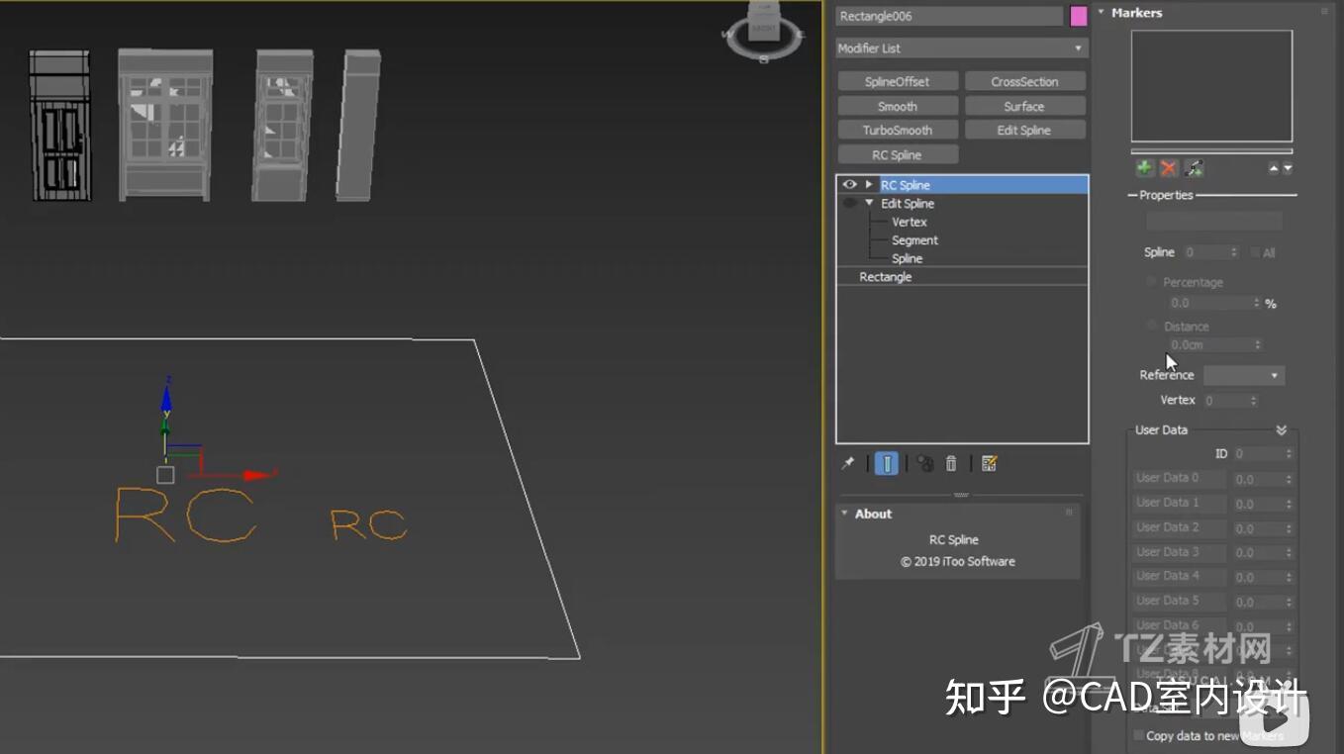Open Configure Modifier Sets icon
The height and width of the screenshot is (754, 1344).
click(987, 463)
